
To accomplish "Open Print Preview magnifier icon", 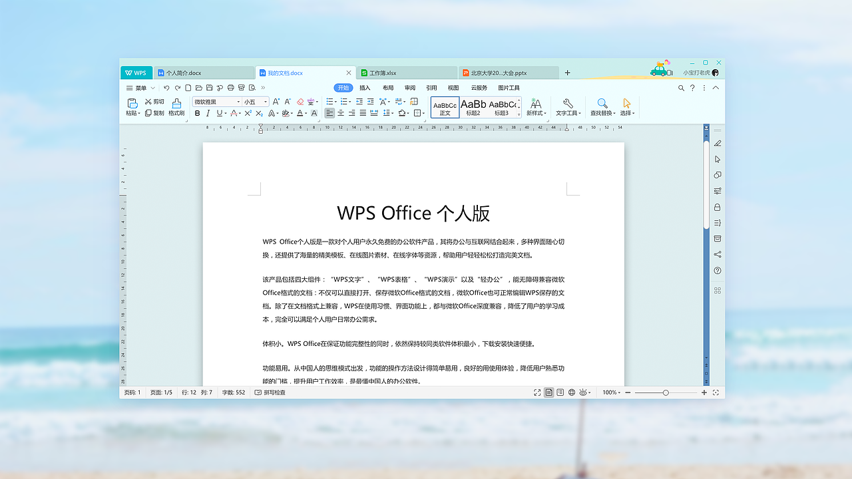I will (252, 88).
